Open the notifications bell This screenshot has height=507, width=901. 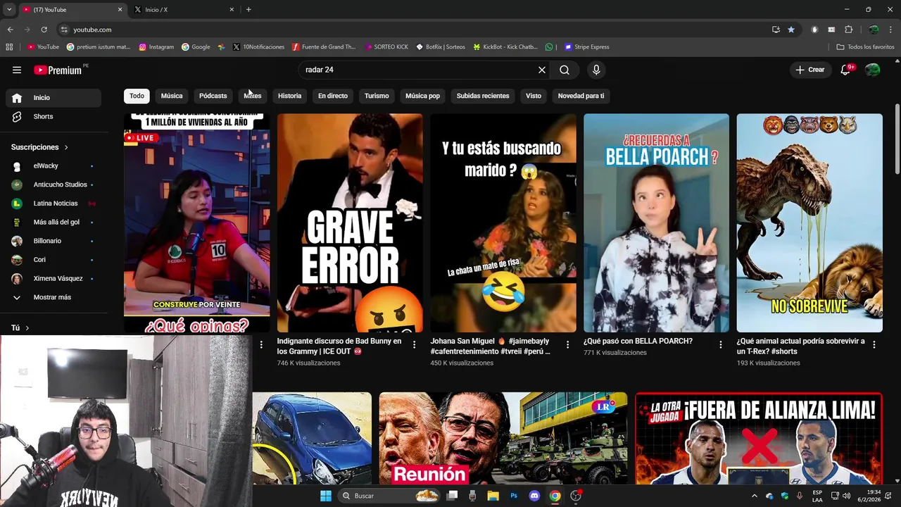point(846,70)
